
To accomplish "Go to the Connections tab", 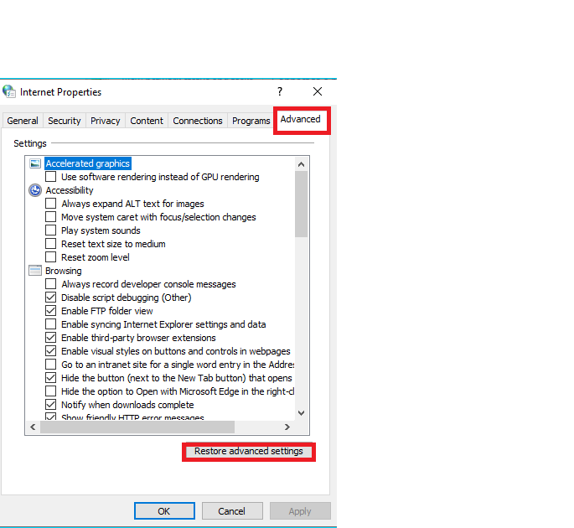I will click(x=198, y=121).
